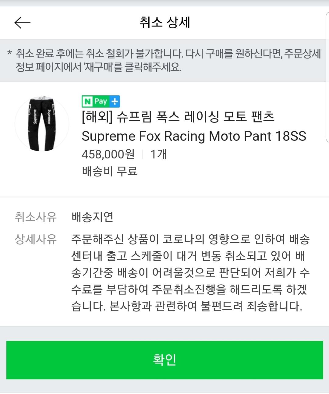Image resolution: width=329 pixels, height=394 pixels.
Task: Click the 취소사유 label
Action: click(x=36, y=217)
